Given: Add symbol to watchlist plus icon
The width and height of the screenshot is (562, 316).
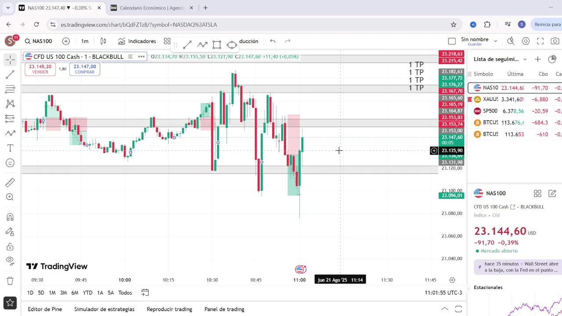Looking at the screenshot, I should click(538, 59).
